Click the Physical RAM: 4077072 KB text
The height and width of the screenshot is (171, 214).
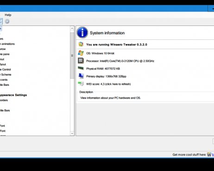tap(103, 69)
